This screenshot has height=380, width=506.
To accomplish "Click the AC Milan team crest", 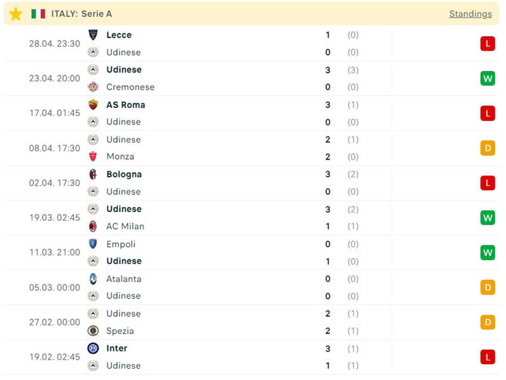I will pyautogui.click(x=93, y=226).
